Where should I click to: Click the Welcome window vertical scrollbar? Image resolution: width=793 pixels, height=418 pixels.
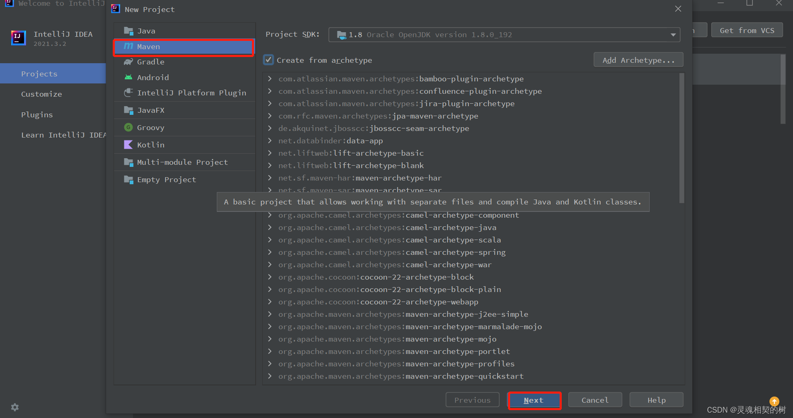point(783,89)
